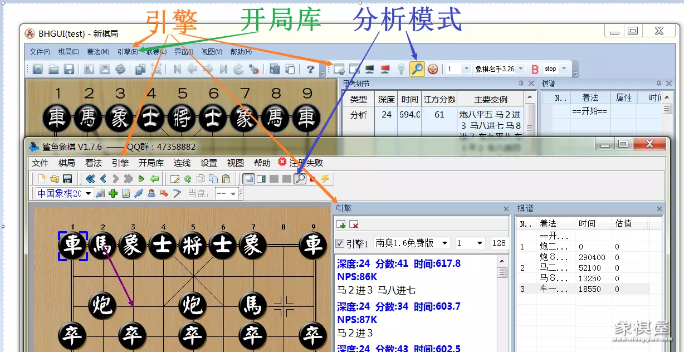Open the 引擎(E) menu in BHGUI
Image resolution: width=684 pixels, height=352 pixels.
point(128,52)
